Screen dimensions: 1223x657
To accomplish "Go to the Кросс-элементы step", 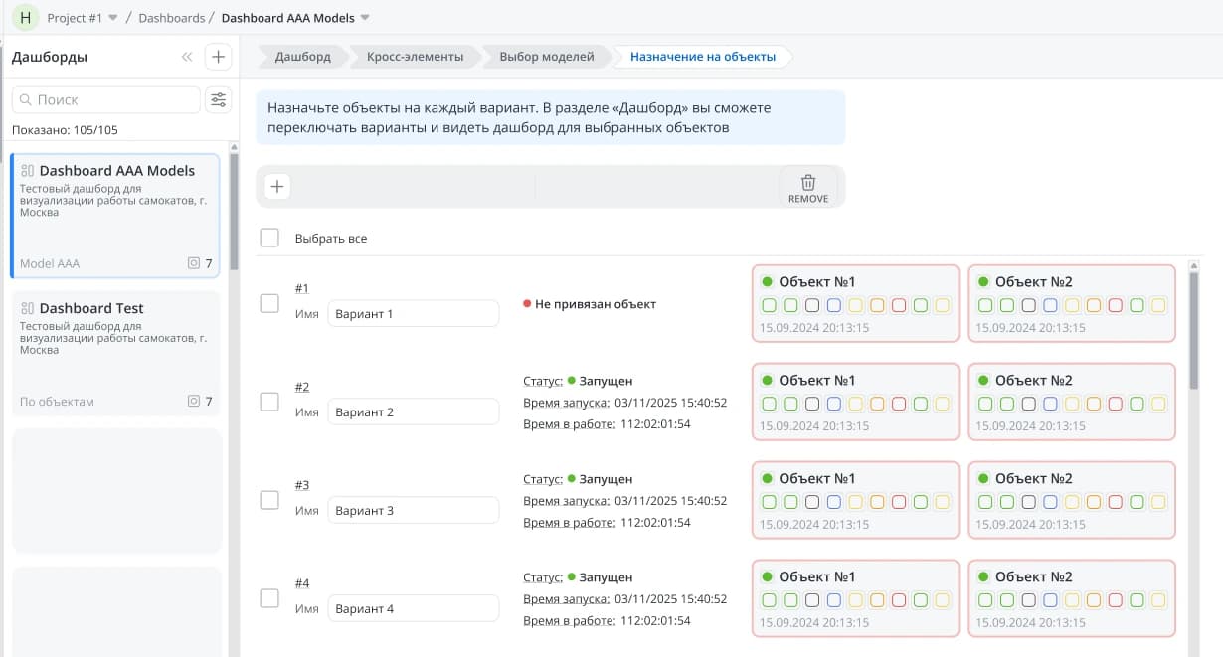I will pos(415,57).
